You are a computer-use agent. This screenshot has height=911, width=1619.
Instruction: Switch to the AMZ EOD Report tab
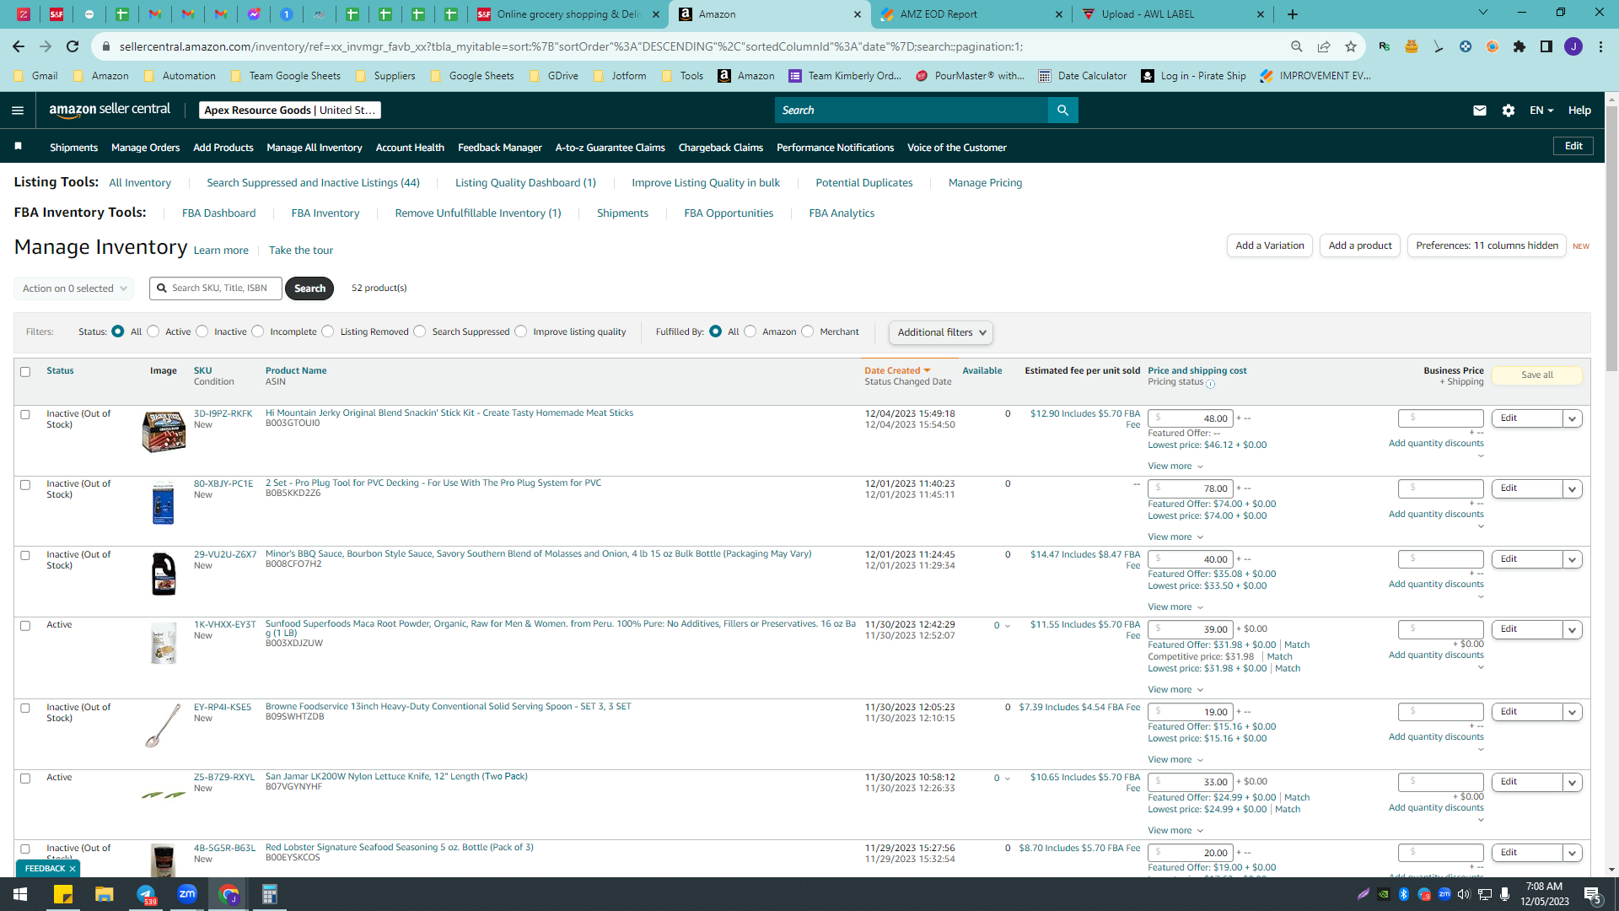click(972, 14)
